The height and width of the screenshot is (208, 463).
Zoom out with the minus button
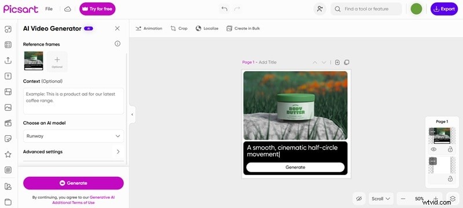click(x=403, y=199)
